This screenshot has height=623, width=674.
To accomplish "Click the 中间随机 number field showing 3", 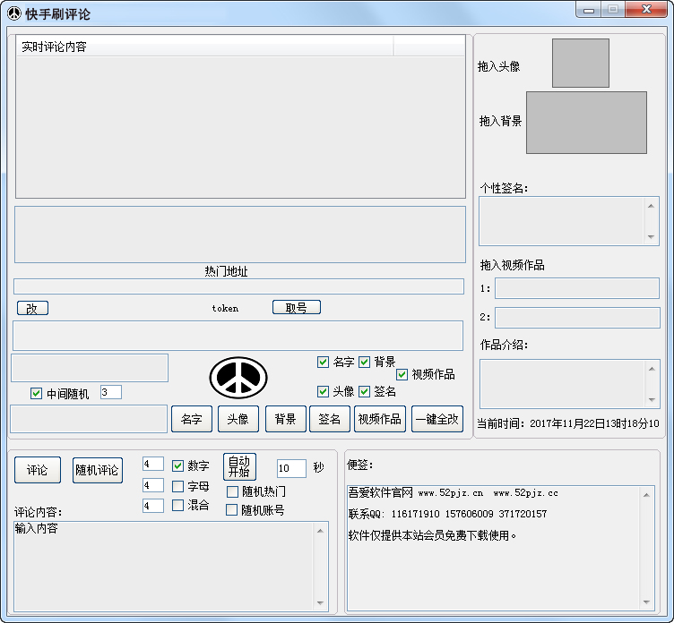I will pos(111,392).
